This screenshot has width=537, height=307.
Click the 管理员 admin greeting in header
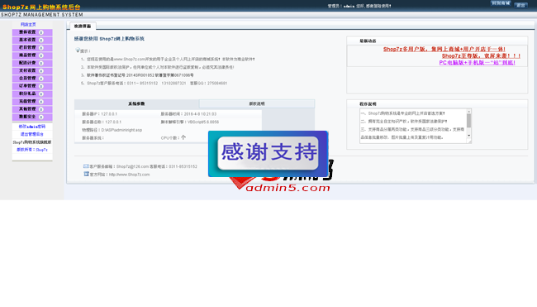point(359,6)
